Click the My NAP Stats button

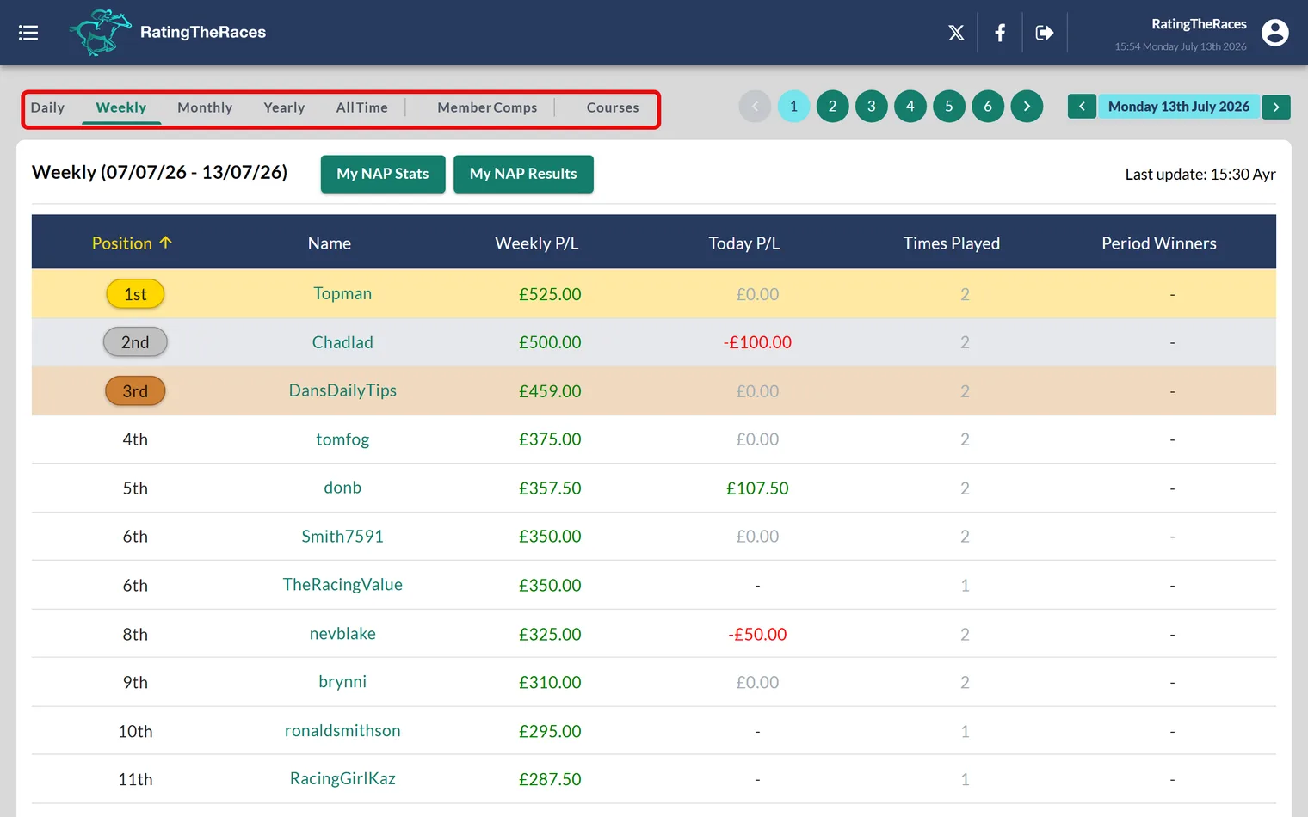pos(383,174)
